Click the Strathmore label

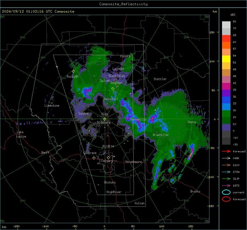coord(133,162)
